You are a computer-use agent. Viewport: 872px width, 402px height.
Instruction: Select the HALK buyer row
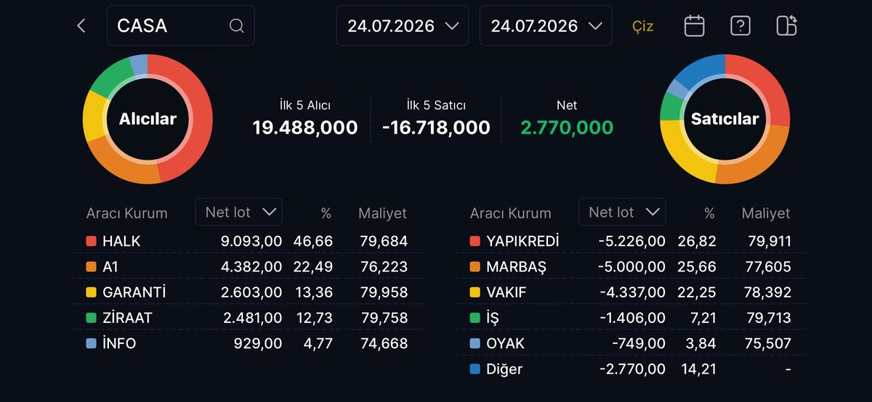pos(247,241)
